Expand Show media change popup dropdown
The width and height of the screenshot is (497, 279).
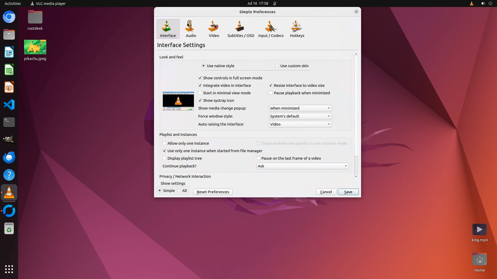tap(300, 108)
